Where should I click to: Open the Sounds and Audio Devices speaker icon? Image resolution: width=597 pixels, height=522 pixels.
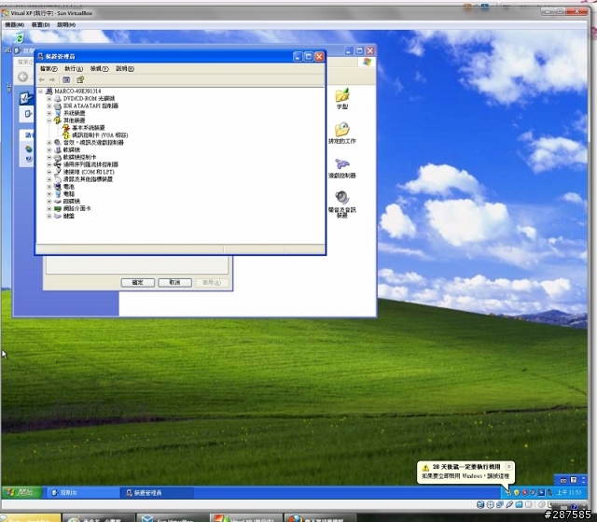tap(342, 198)
